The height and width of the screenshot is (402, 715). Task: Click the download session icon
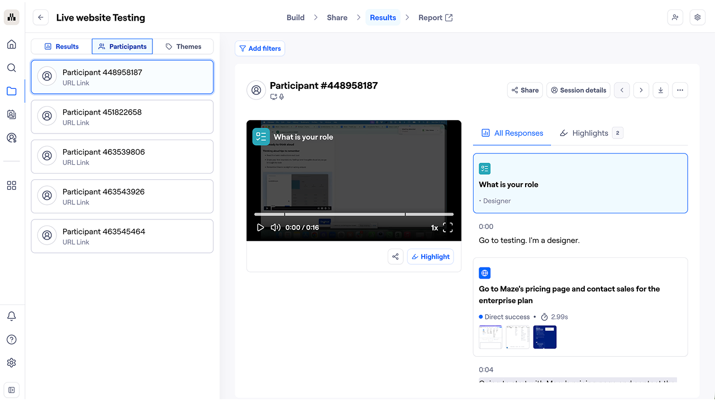(660, 90)
